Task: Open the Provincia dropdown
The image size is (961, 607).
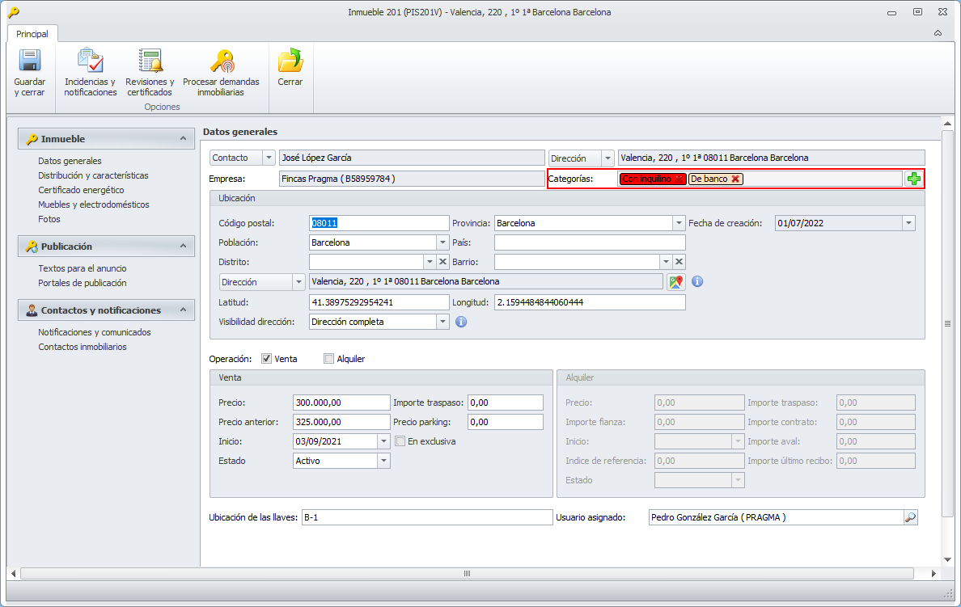Action: (679, 223)
